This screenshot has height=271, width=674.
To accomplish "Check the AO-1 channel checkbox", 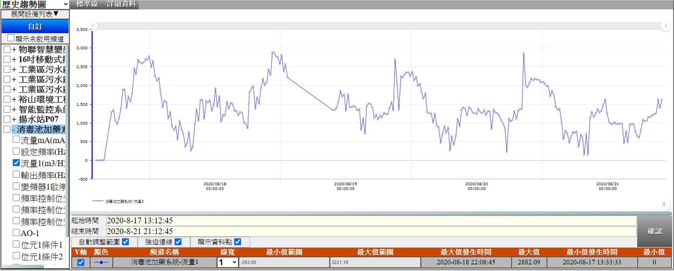I will coord(16,232).
